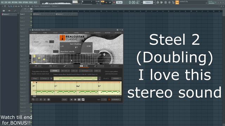Click the RealGuitar Classic logo

pos(72,38)
